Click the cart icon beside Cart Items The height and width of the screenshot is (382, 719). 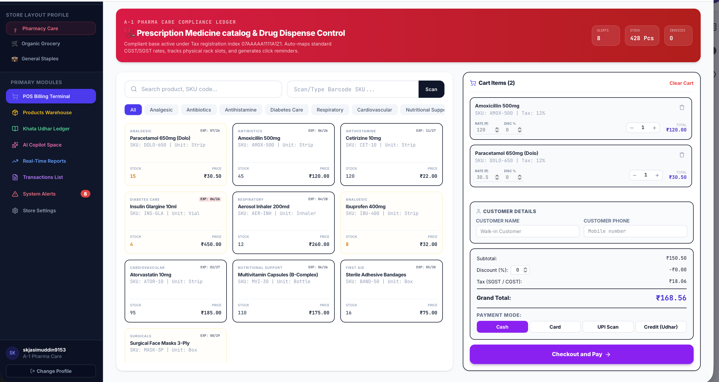pyautogui.click(x=473, y=83)
